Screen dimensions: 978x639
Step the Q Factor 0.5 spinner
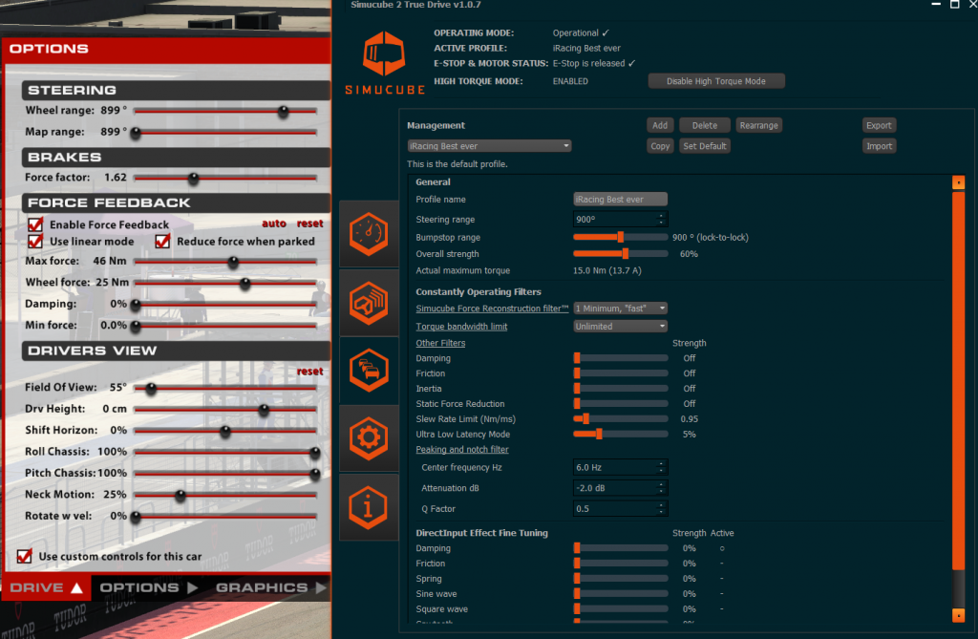(661, 508)
